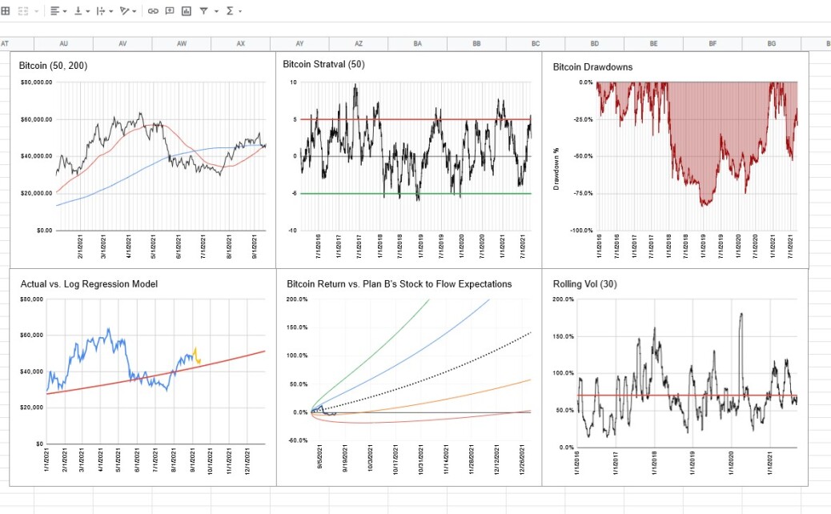The height and width of the screenshot is (514, 831).
Task: Select column header BC
Action: tap(536, 43)
